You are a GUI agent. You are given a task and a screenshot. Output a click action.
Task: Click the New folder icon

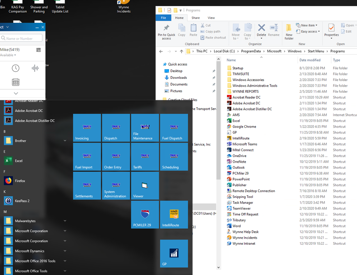click(x=289, y=28)
